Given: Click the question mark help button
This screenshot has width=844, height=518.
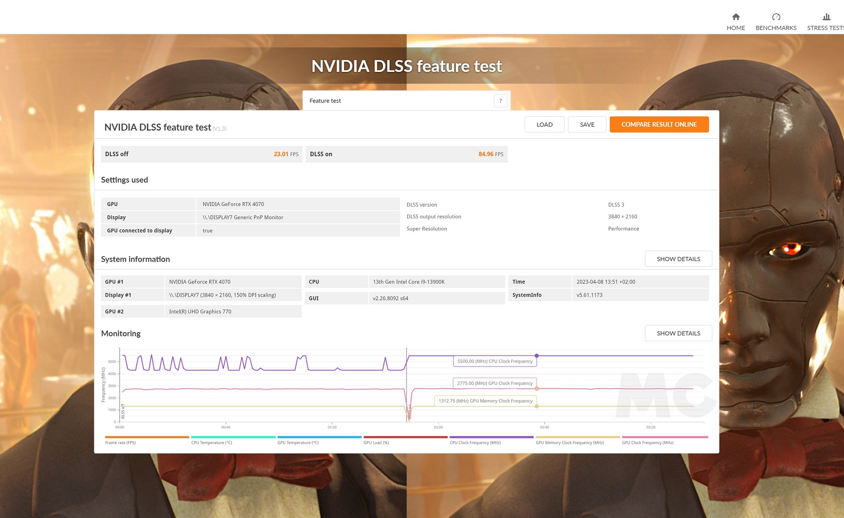Looking at the screenshot, I should point(501,101).
